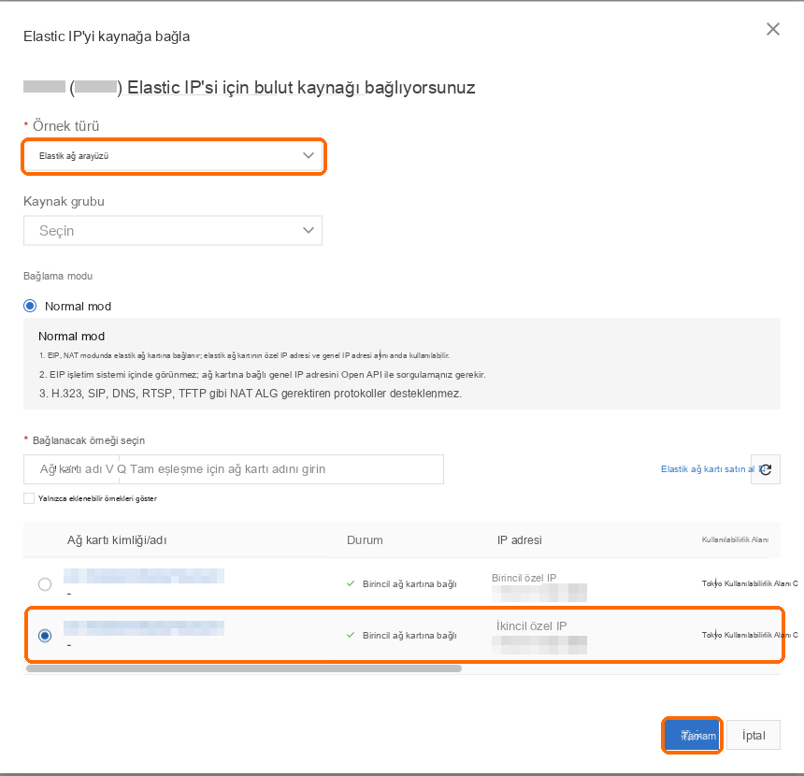Viewport: 804px width, 776px height.
Task: Open the Örnek türü dropdown
Action: (173, 156)
